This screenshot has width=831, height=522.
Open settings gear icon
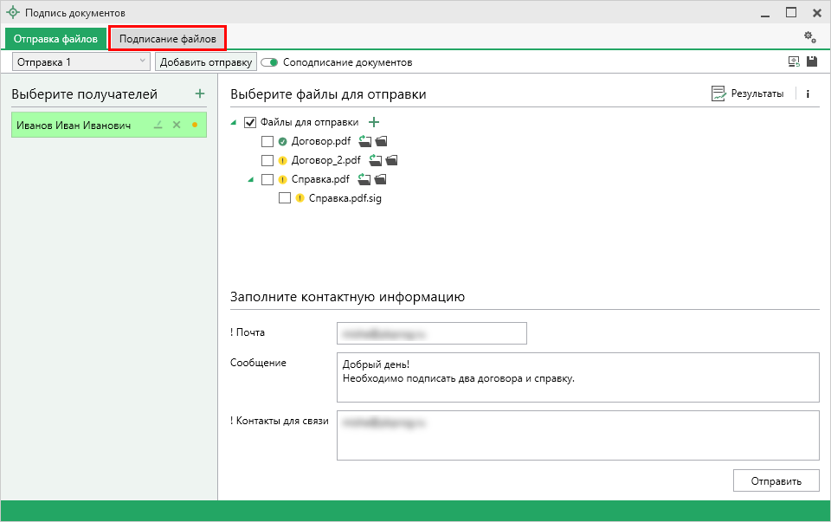[809, 36]
